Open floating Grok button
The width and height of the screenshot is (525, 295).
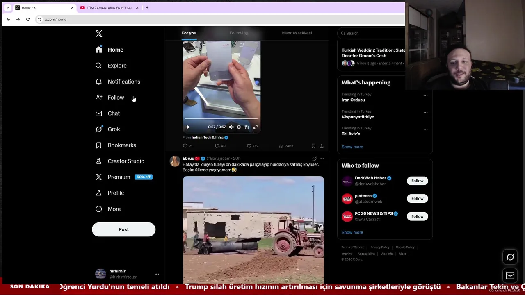point(510,257)
